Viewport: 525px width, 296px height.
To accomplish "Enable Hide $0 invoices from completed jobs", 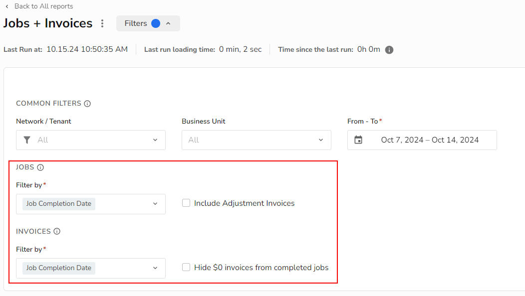I will [x=186, y=267].
